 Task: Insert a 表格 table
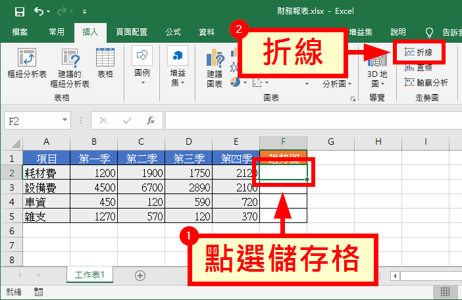pos(105,63)
